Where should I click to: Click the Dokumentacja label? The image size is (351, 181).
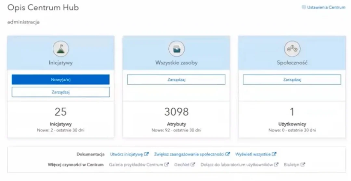coord(90,154)
